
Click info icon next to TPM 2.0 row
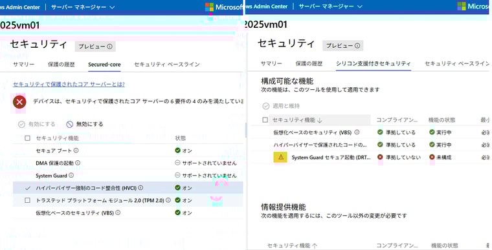pos(168,200)
